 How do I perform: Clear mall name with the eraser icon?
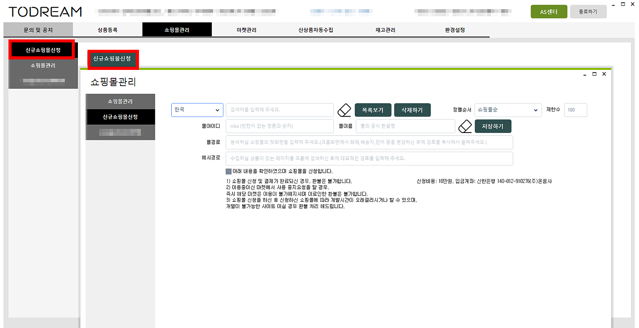click(x=465, y=126)
